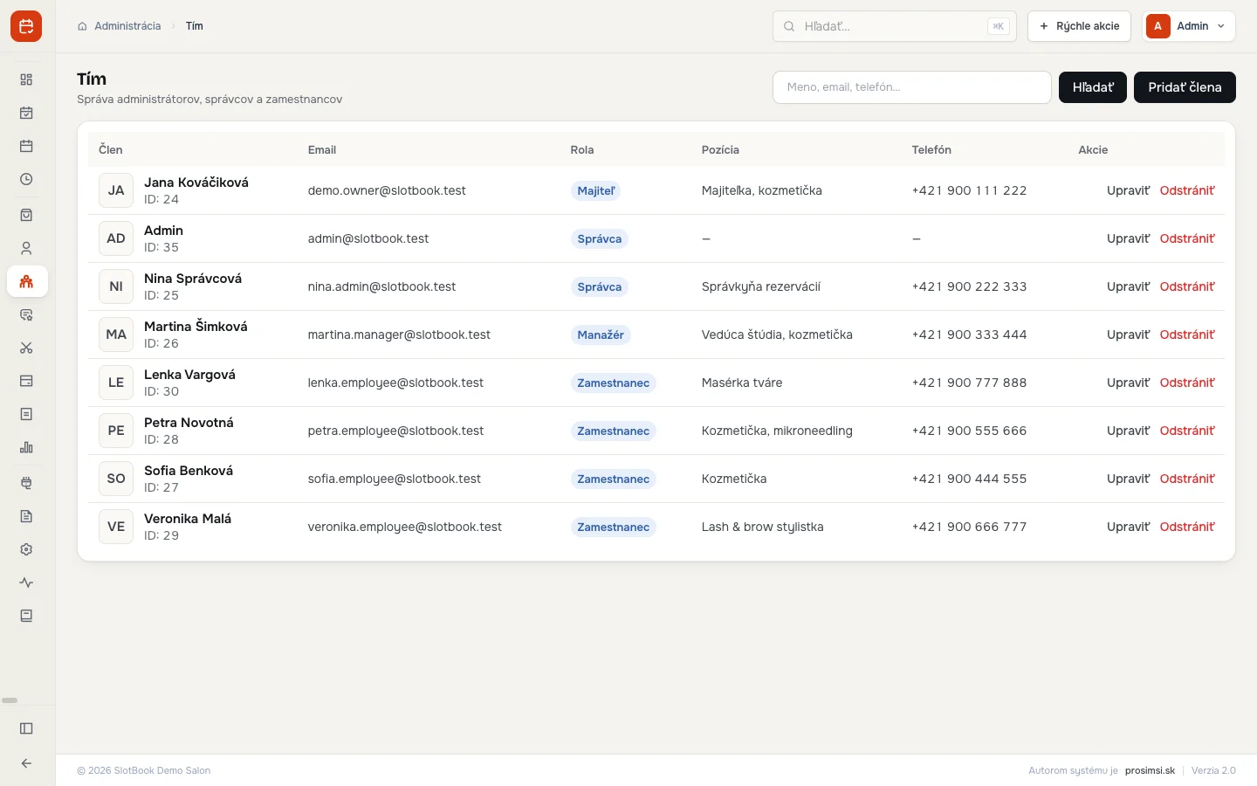Click Odstrániť for Nina Správcová
Screen dimensions: 1257x786
pos(1187,286)
